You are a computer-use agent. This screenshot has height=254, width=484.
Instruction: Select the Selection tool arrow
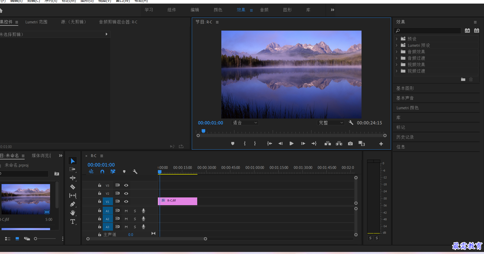click(73, 161)
